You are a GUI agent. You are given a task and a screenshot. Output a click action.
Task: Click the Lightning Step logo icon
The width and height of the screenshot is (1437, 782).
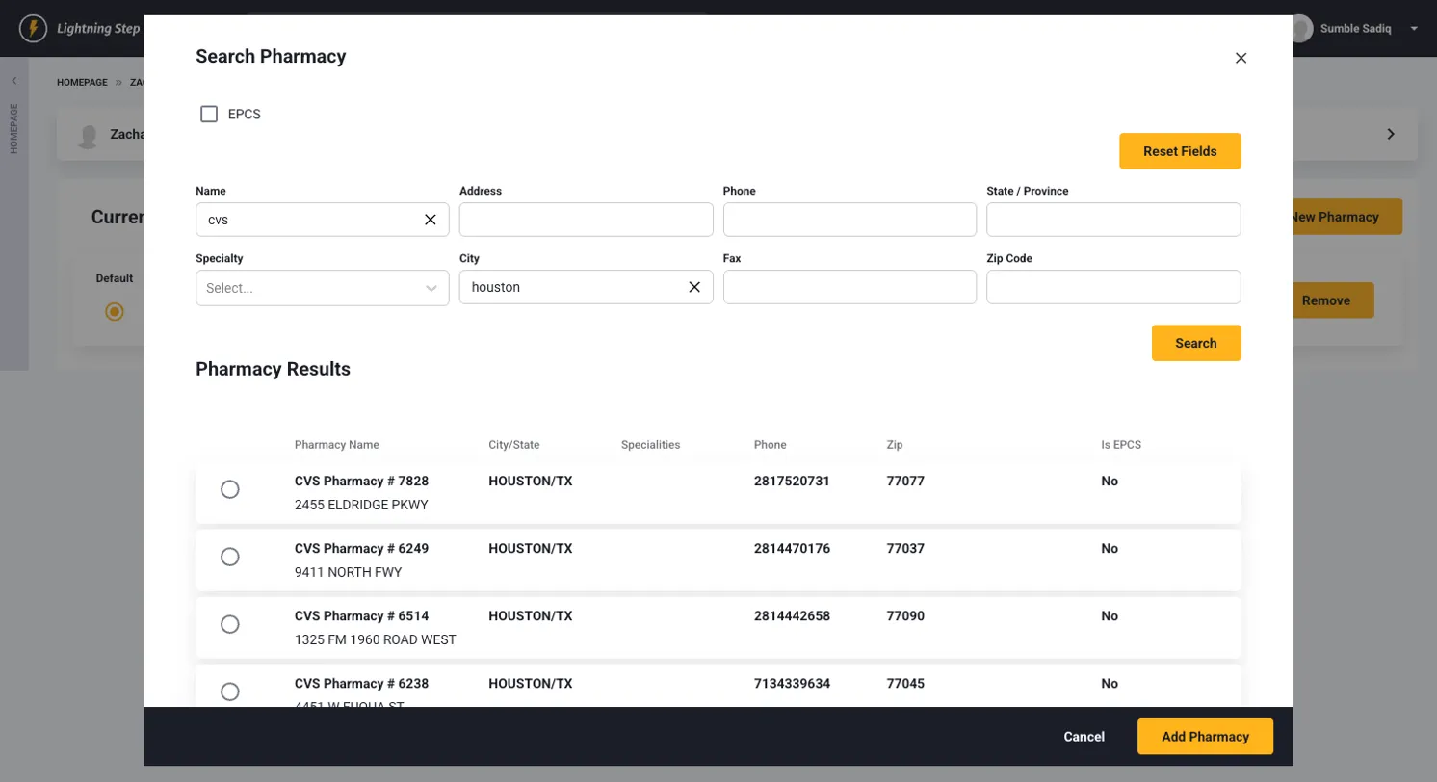point(33,28)
